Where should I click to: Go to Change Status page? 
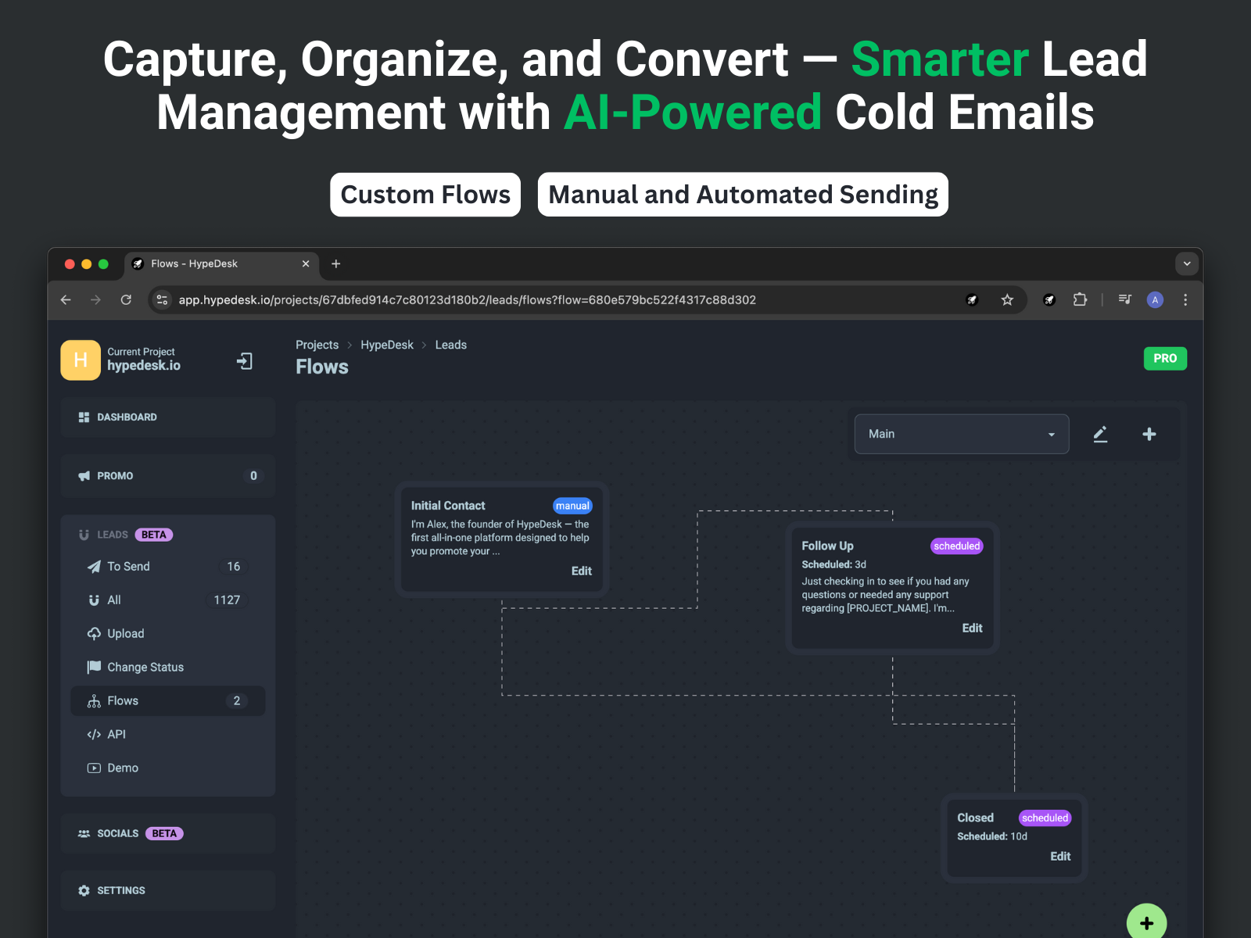(145, 668)
